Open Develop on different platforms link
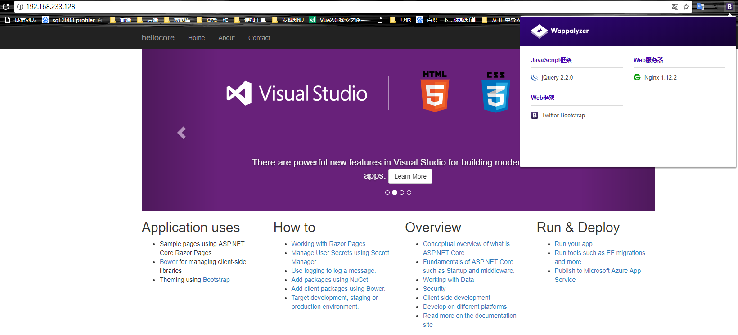738x335 pixels. (465, 307)
